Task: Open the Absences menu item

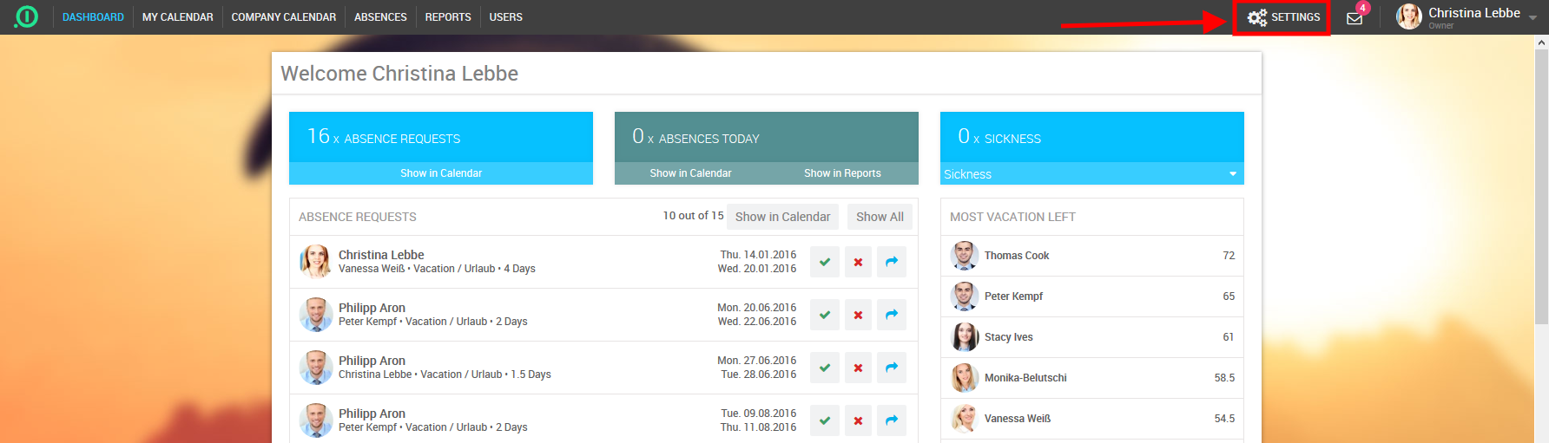Action: (380, 17)
